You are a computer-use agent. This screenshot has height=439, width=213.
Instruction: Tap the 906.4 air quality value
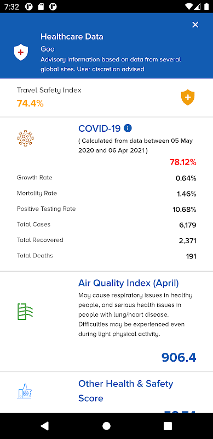click(x=179, y=358)
